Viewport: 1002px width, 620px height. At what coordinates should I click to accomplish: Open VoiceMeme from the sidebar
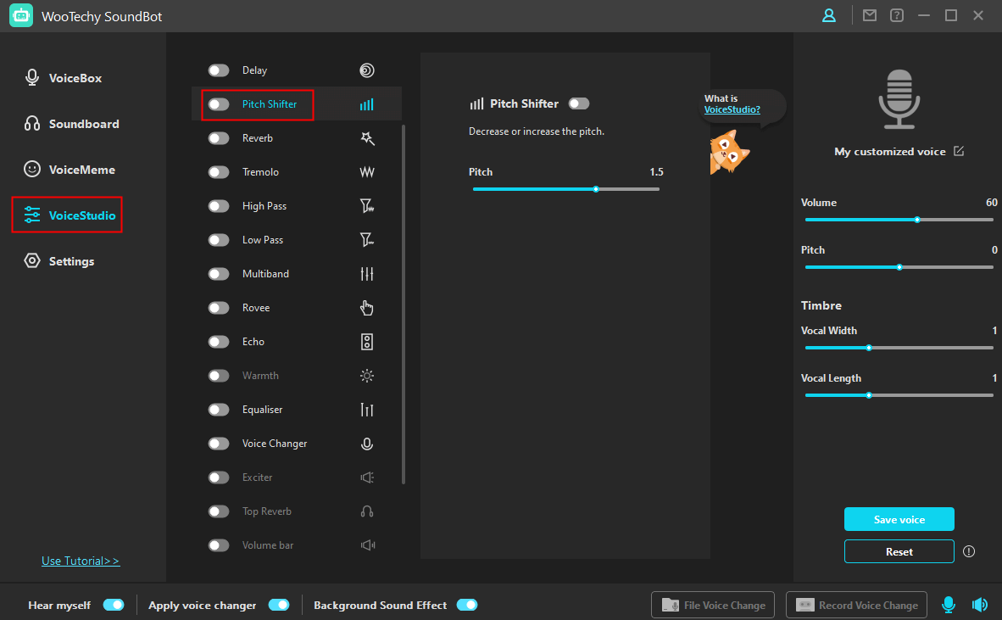point(79,169)
